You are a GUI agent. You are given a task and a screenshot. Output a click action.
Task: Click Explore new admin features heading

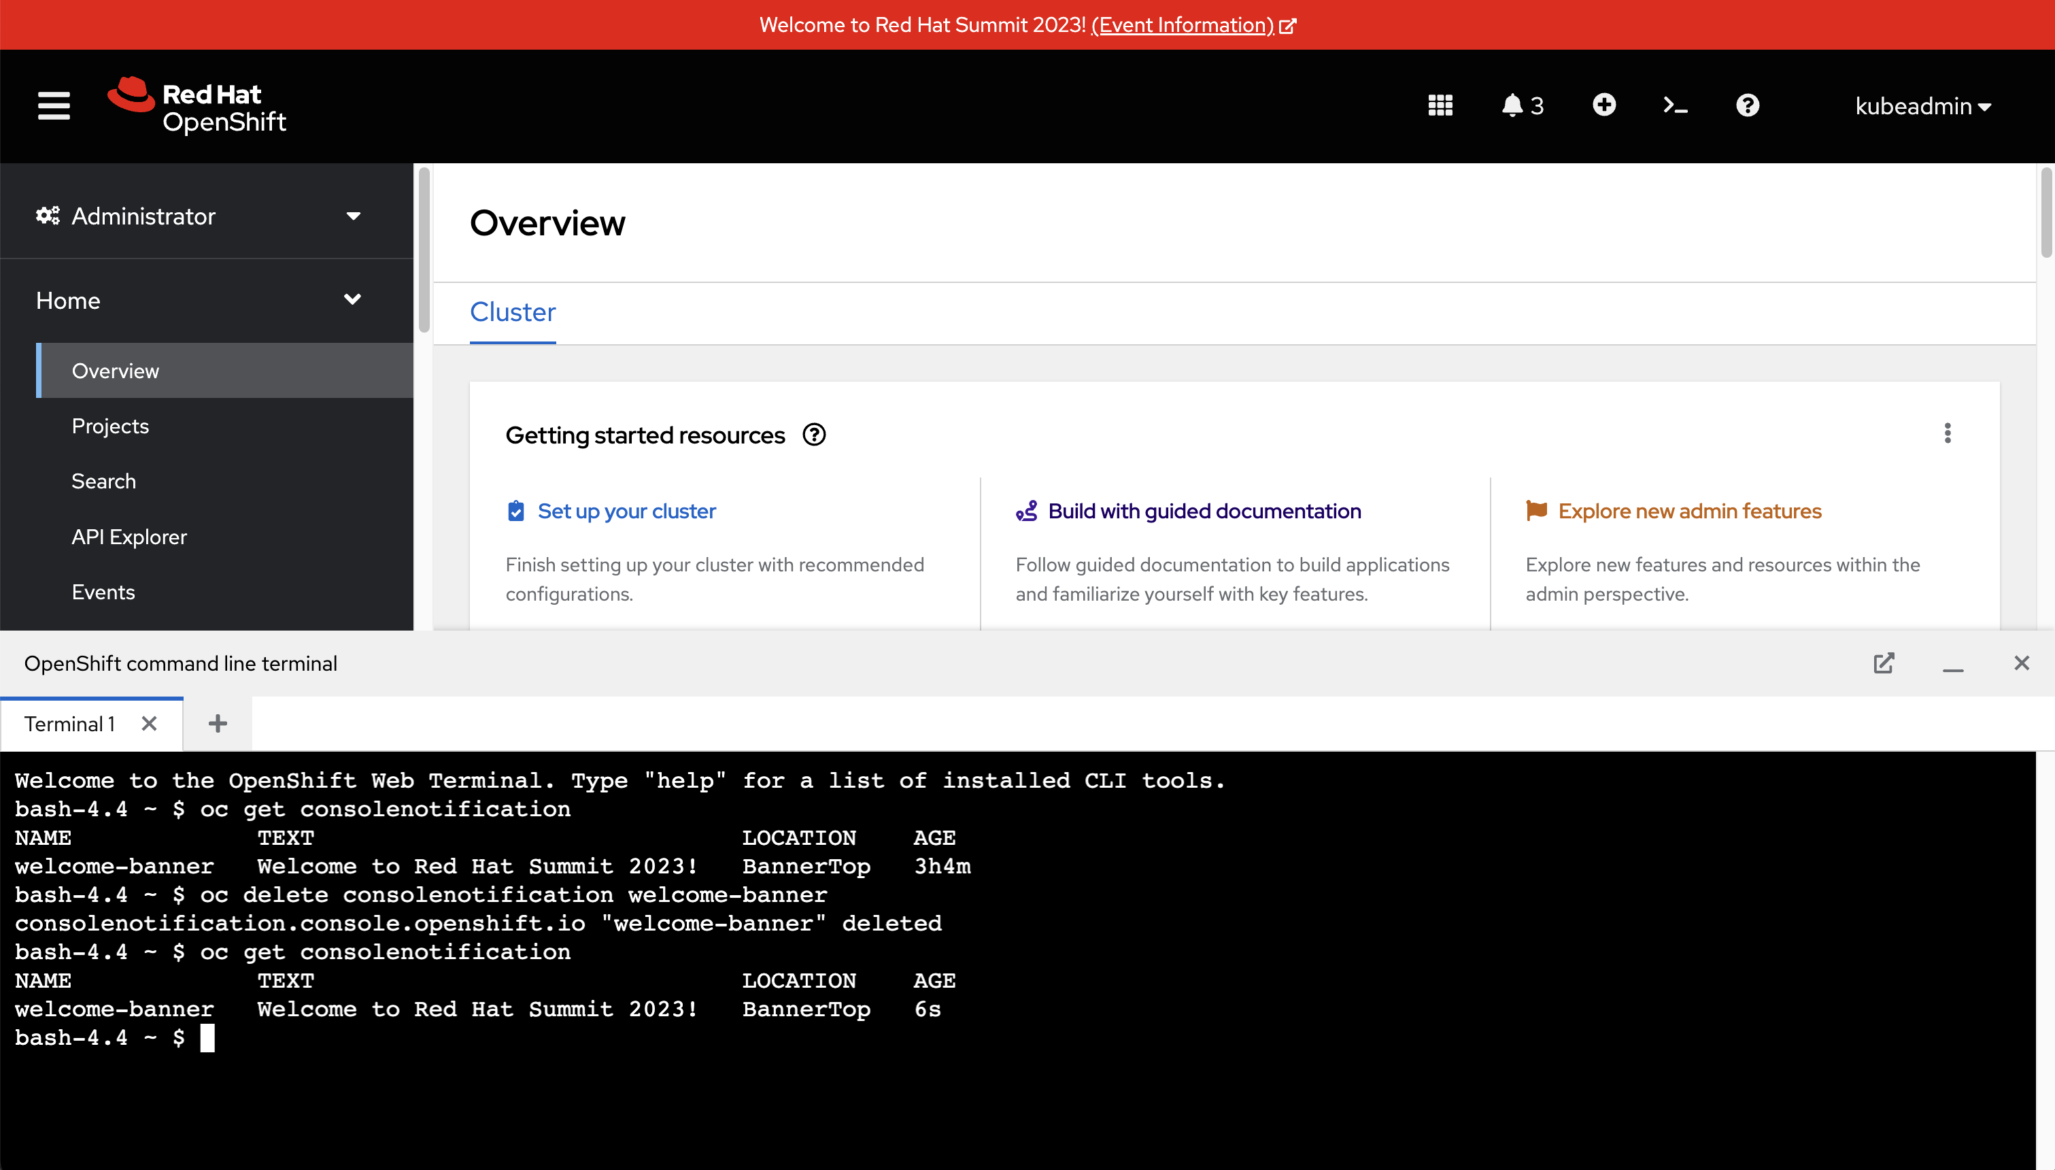(x=1690, y=511)
